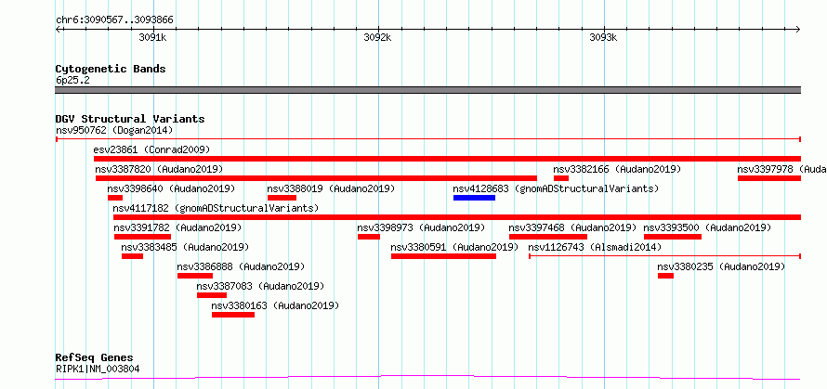
Task: Click the nsv3386888 (Audano2019) label
Action: pos(241,266)
